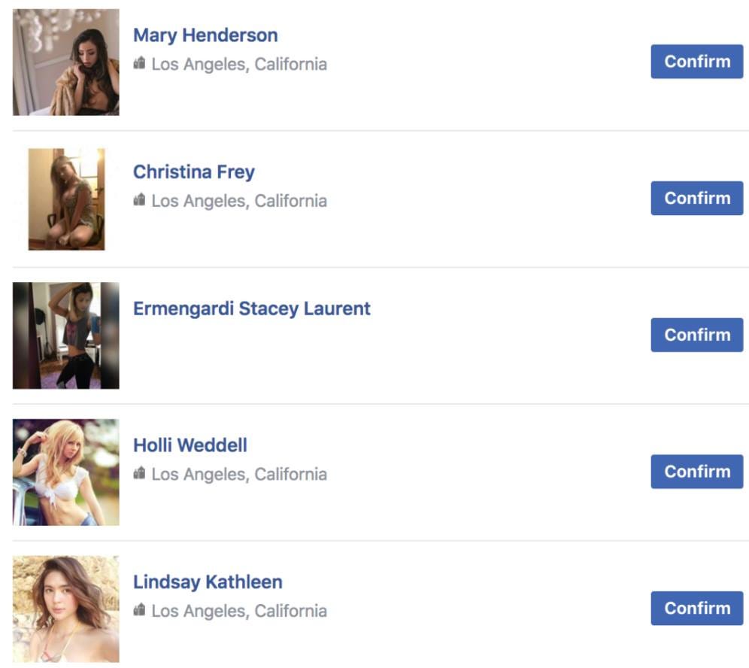Open Christina Frey's profile name link

pyautogui.click(x=194, y=172)
